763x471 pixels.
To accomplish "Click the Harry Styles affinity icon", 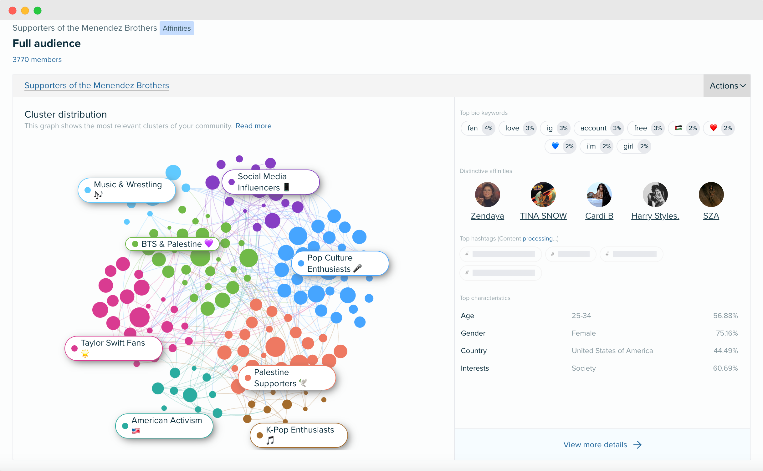I will click(x=654, y=195).
